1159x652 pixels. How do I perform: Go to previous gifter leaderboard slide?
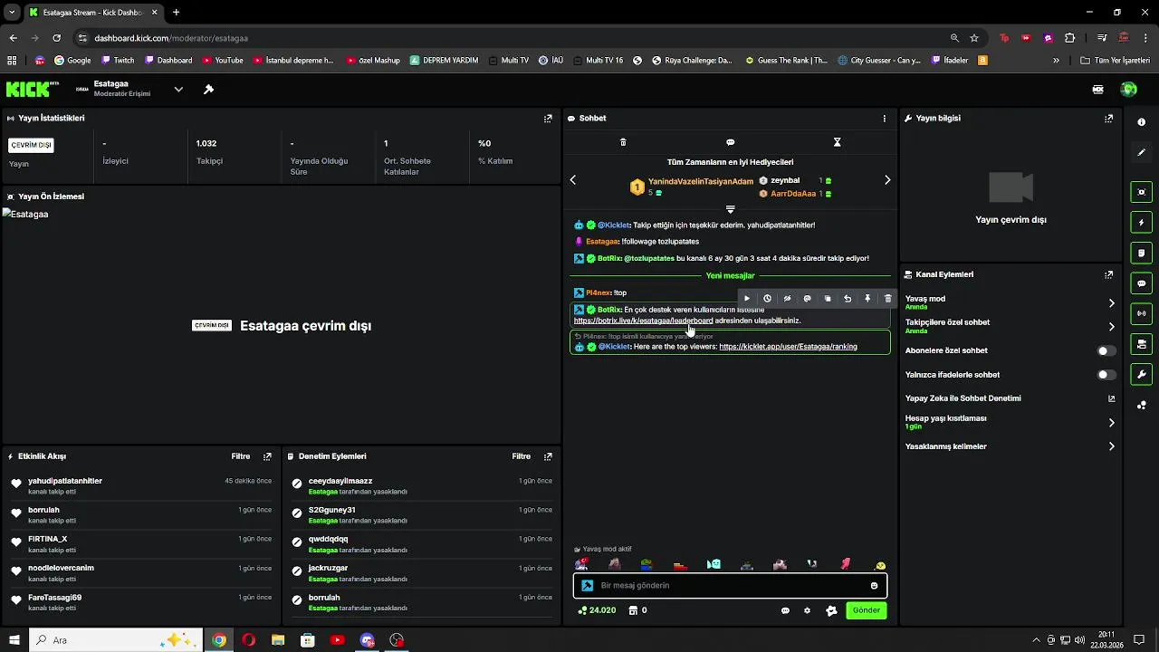tap(573, 180)
